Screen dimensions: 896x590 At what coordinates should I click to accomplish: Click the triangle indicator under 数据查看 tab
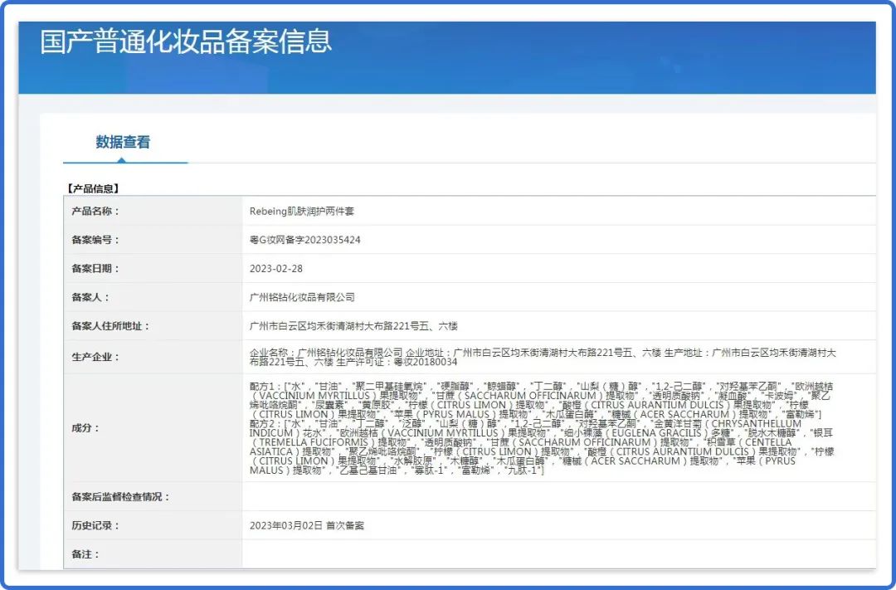click(122, 160)
